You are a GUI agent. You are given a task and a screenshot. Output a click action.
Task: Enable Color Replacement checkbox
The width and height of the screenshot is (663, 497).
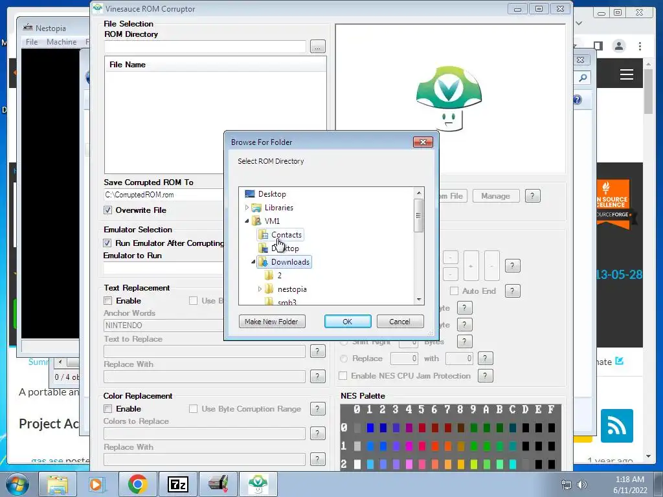tap(108, 409)
